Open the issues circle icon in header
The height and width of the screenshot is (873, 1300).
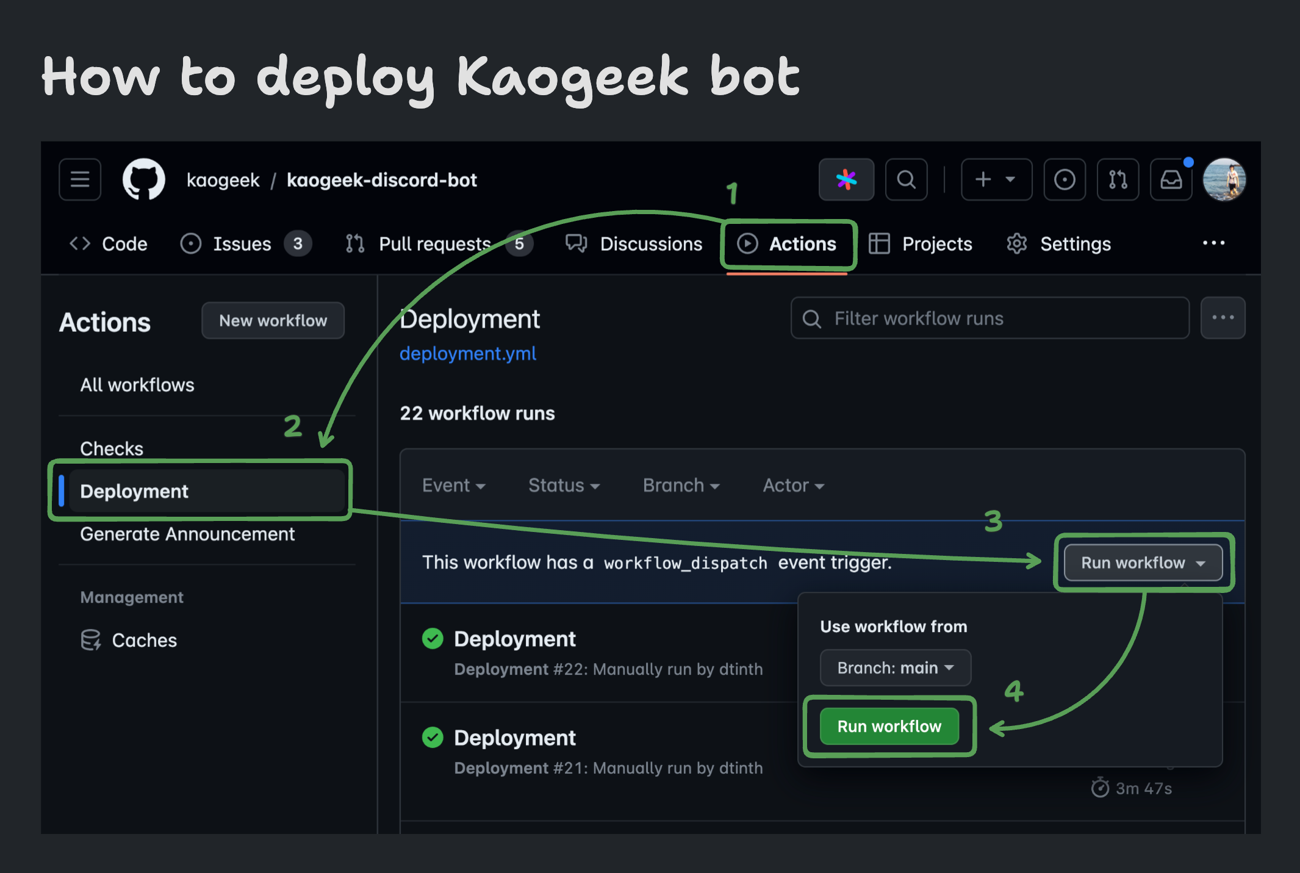click(1065, 179)
